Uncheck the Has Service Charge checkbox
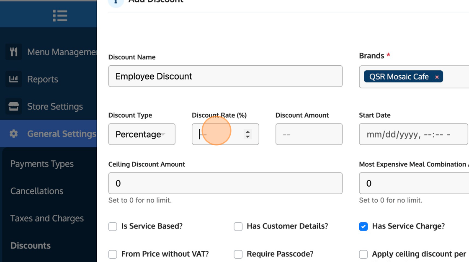This screenshot has width=469, height=262. (363, 226)
